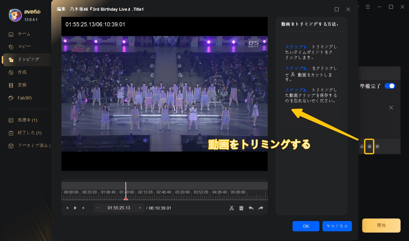Close the edit dialog window
Screen dimensions: 409x241
[x=348, y=9]
